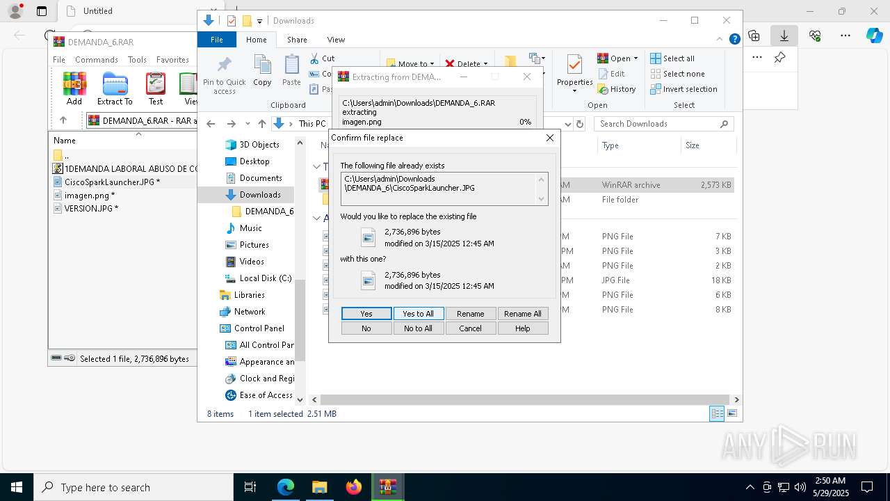The image size is (890, 501).
Task: Click the WinRAR Add toolbar icon
Action: (x=74, y=88)
